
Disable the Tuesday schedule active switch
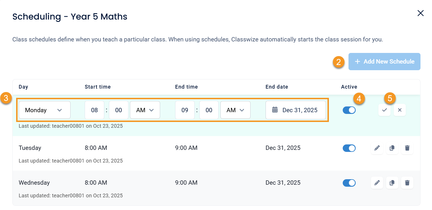[x=349, y=148]
